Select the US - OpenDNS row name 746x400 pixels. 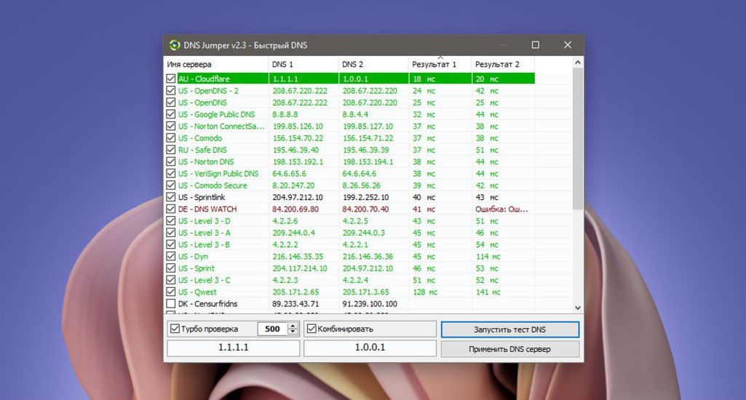pos(202,103)
